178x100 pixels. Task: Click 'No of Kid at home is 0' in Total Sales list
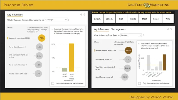click(104, 59)
